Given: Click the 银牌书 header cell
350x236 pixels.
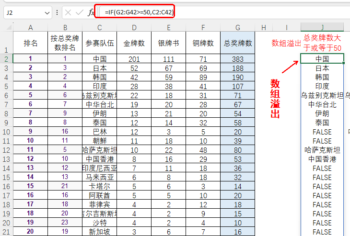Looking at the screenshot, I should 168,43.
